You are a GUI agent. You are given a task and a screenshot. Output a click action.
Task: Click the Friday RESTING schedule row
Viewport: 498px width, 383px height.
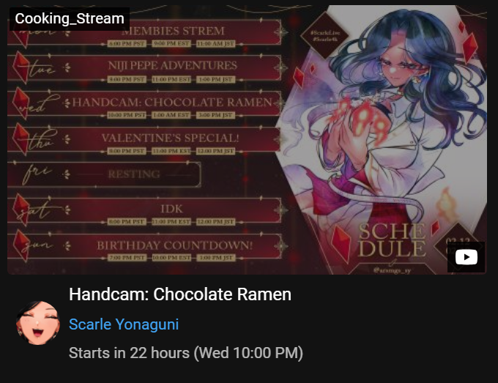pyautogui.click(x=104, y=174)
